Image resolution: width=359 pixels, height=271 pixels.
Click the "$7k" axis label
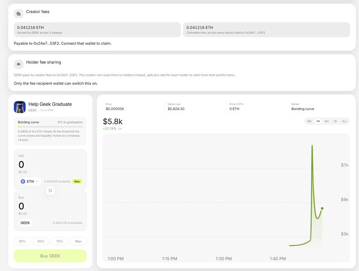click(345, 165)
